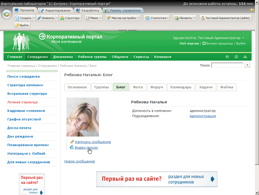Open Мастер настройки wizard button
Image resolution: width=259 pixels, height=195 pixels.
[121, 18]
